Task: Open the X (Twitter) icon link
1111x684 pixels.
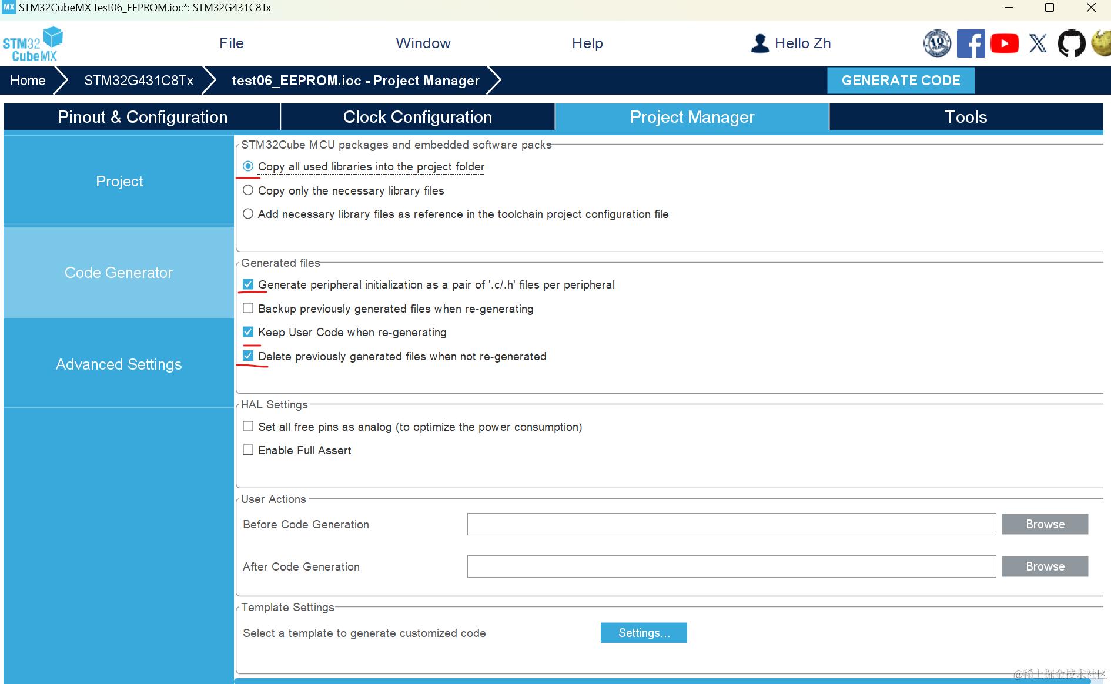Action: click(1038, 43)
